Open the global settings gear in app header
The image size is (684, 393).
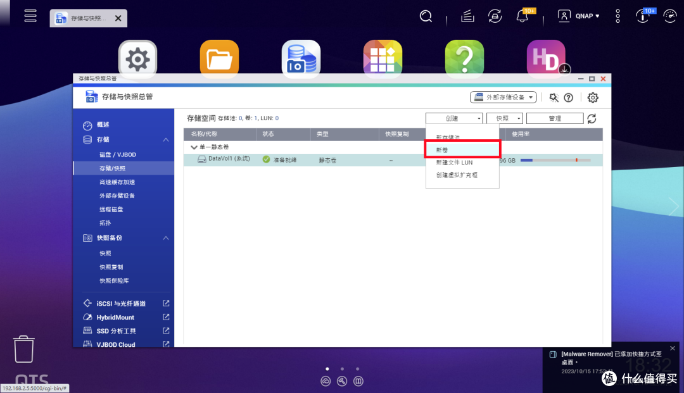[x=593, y=97]
